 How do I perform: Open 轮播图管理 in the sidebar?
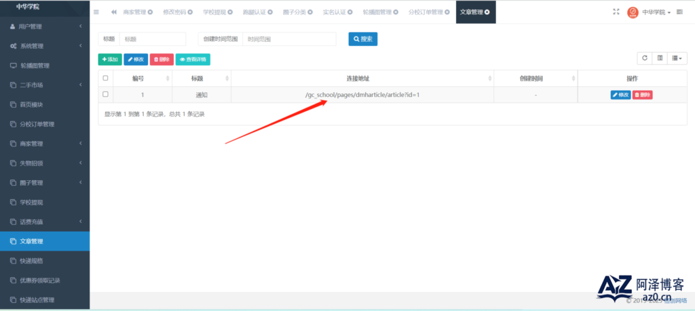pos(44,66)
